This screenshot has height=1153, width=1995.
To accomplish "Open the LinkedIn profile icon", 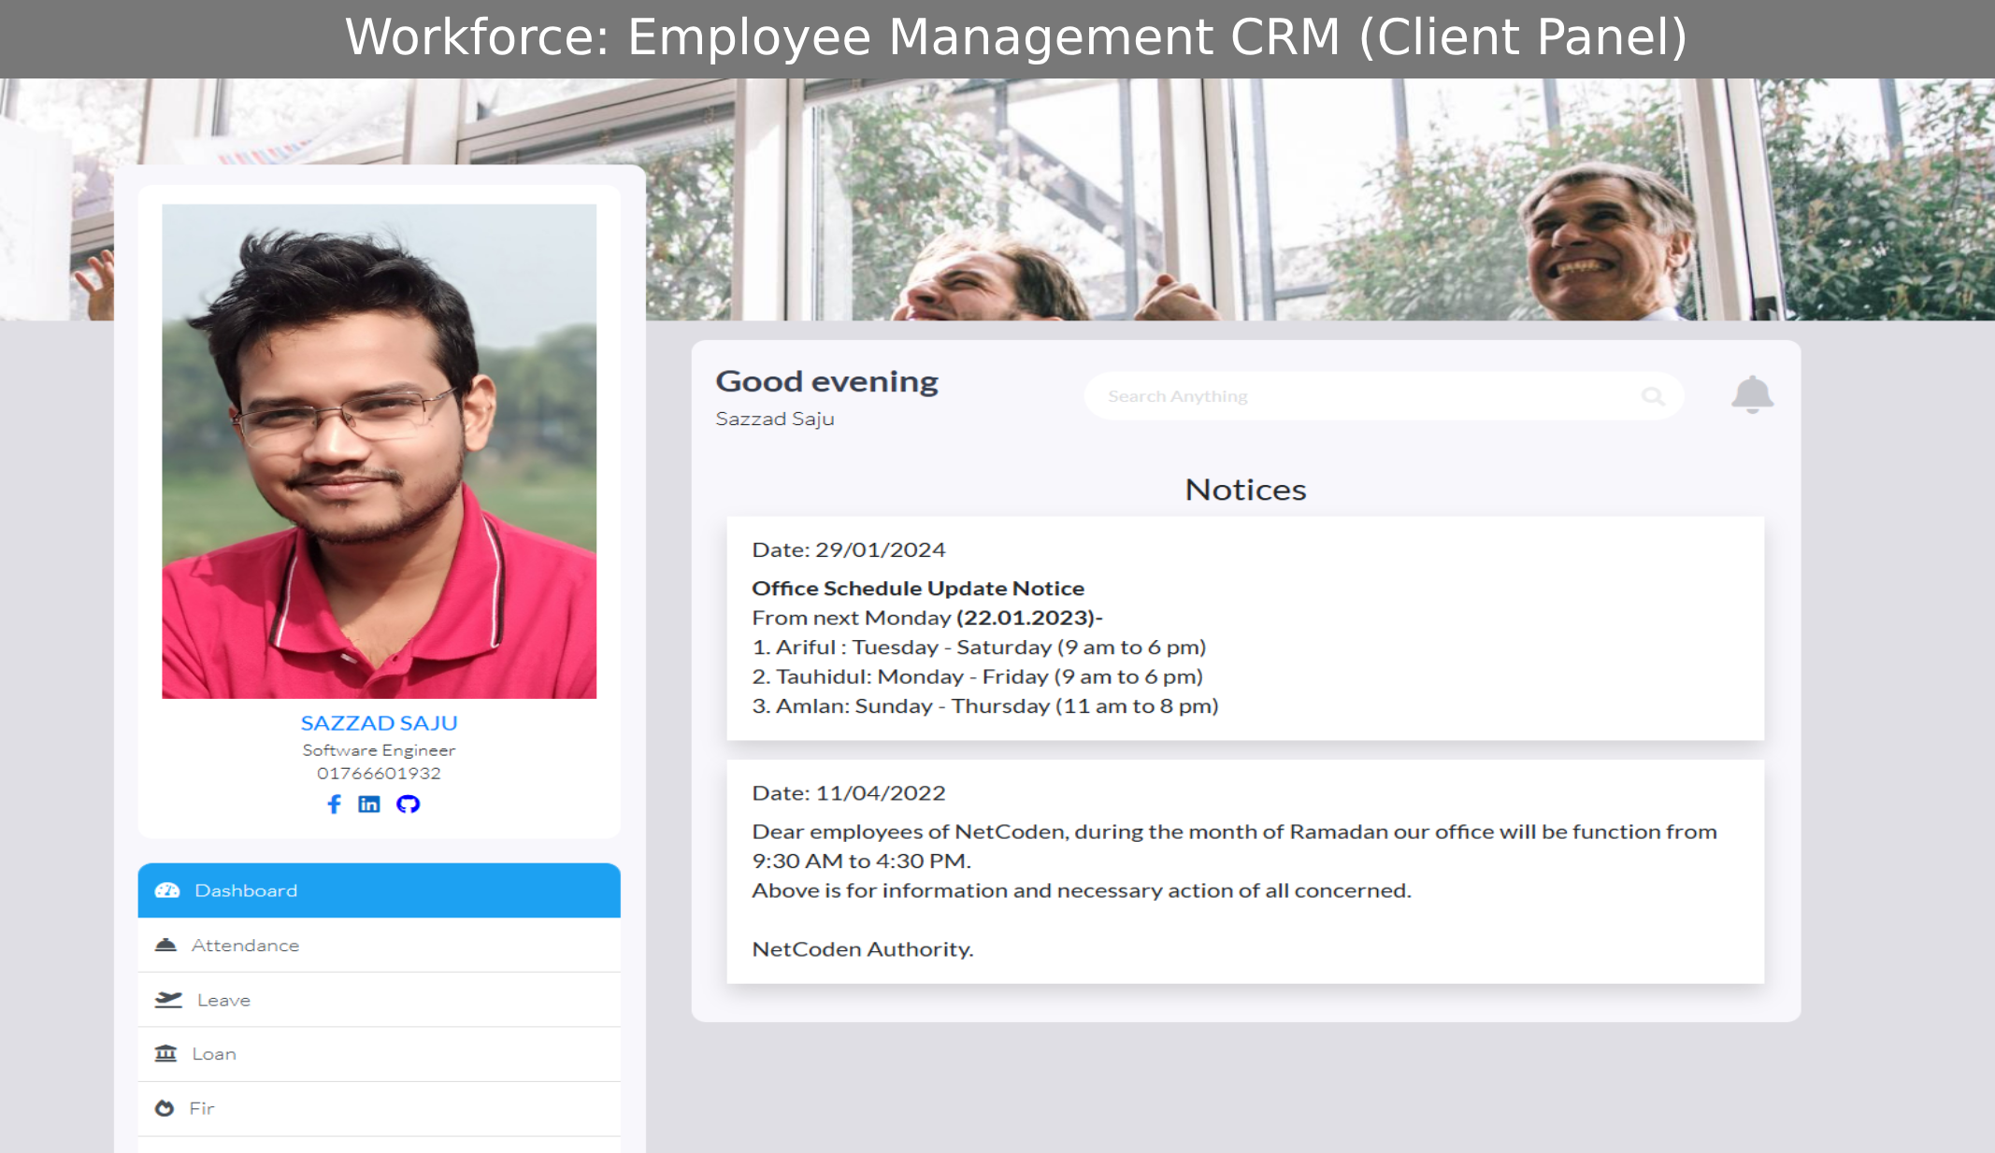I will coord(369,804).
